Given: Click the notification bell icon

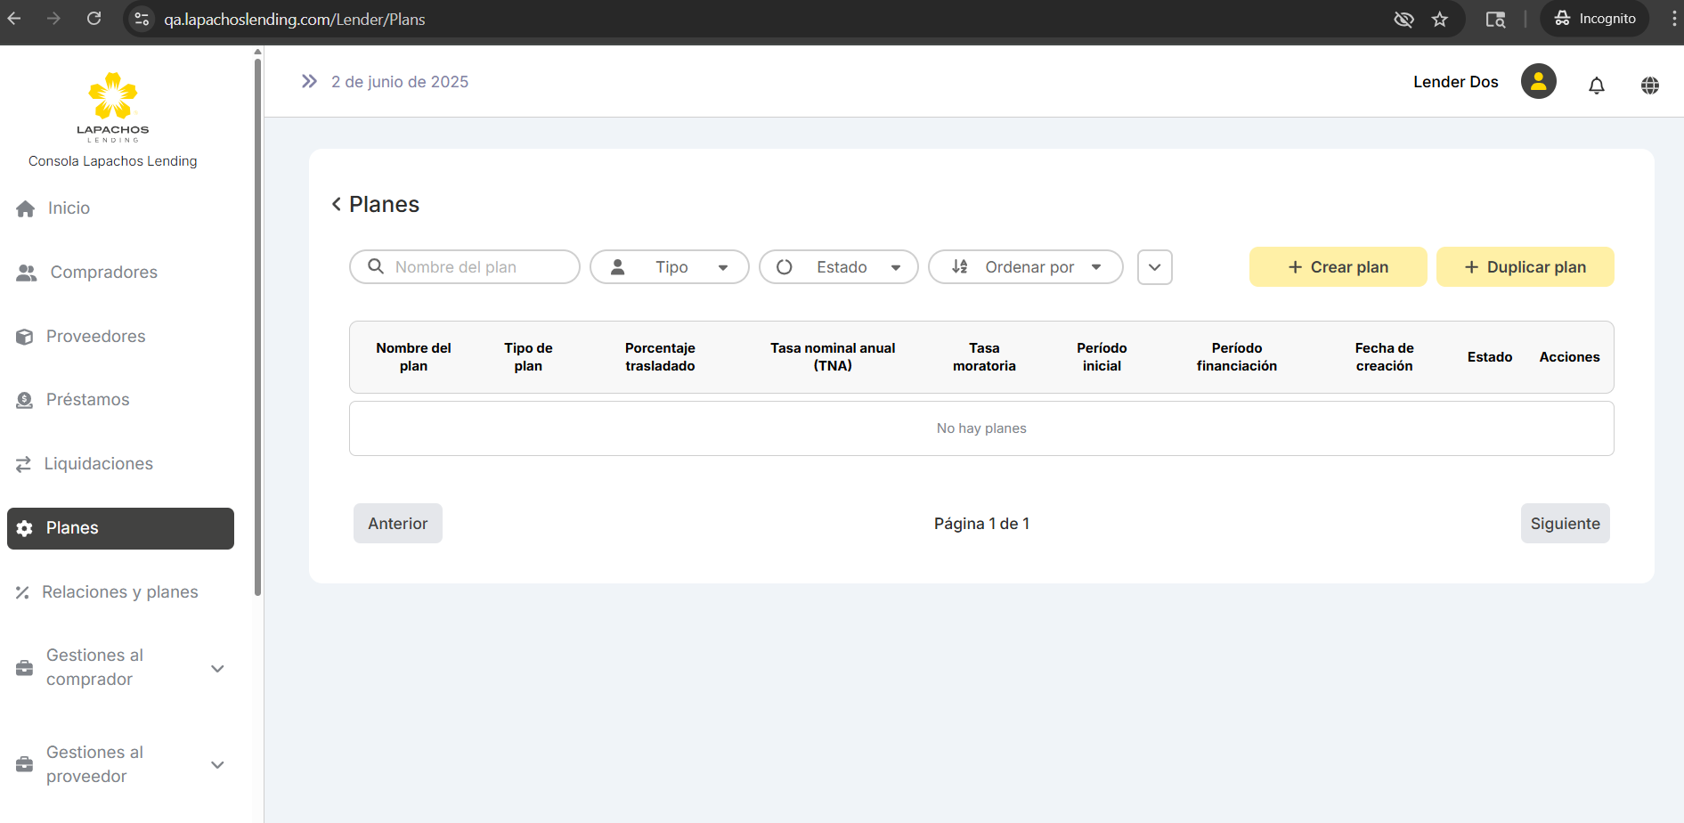Looking at the screenshot, I should (1596, 86).
